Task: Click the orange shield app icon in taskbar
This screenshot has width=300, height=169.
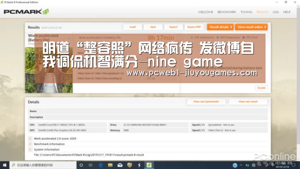Action: point(130,165)
